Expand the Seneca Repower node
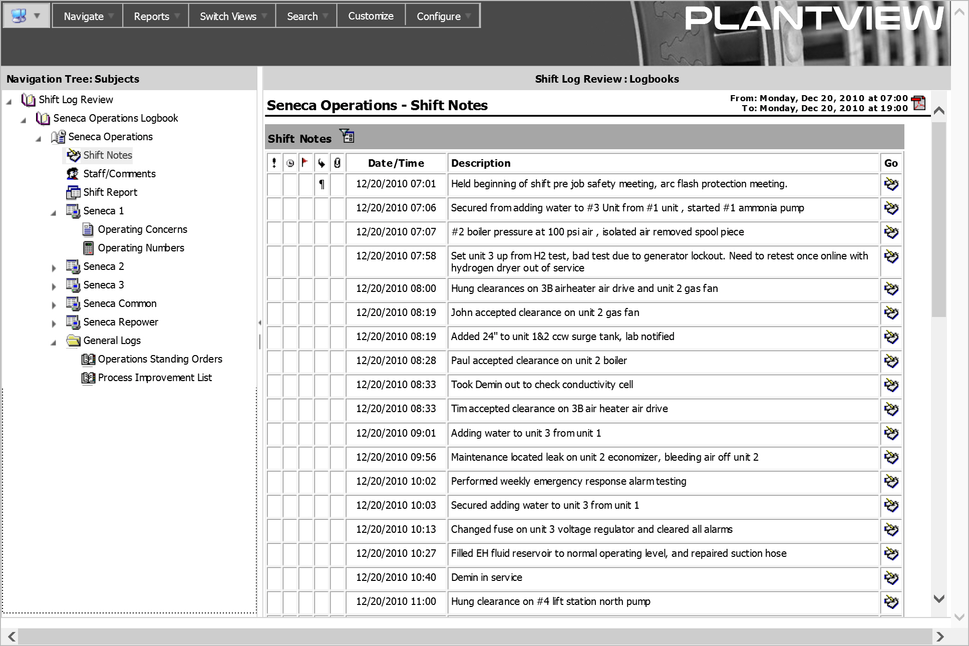The width and height of the screenshot is (969, 646). coord(54,324)
